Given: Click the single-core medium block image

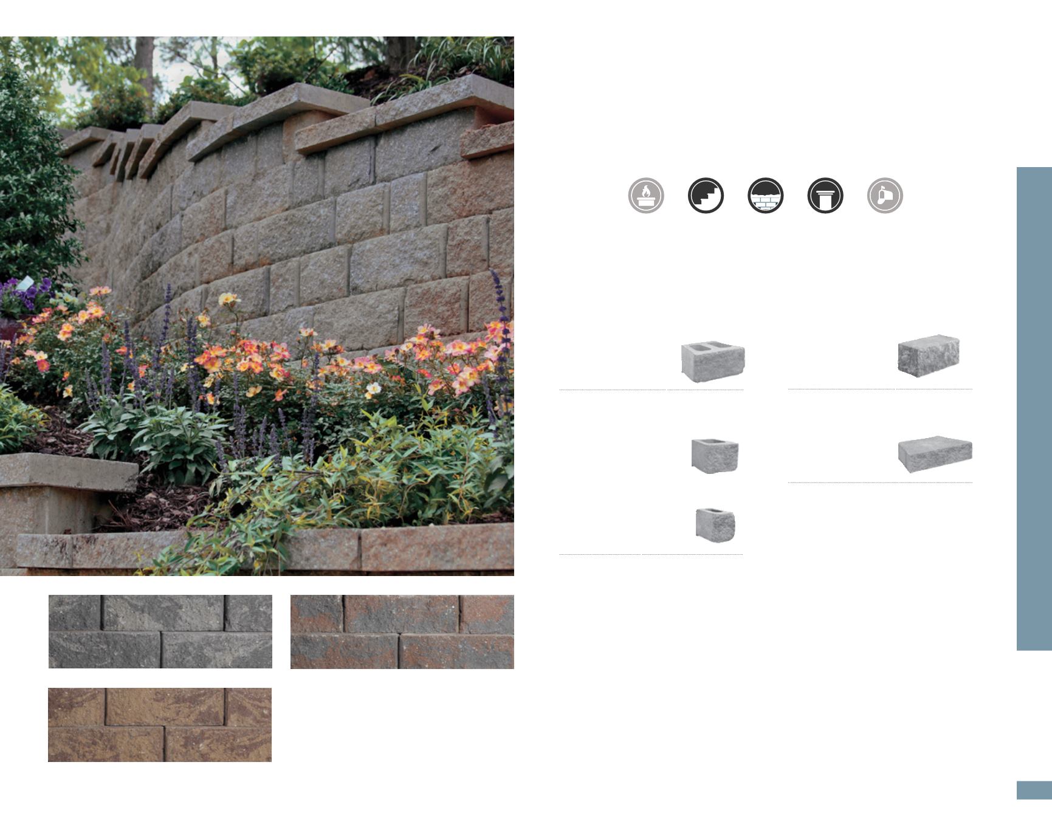Looking at the screenshot, I should point(715,455).
